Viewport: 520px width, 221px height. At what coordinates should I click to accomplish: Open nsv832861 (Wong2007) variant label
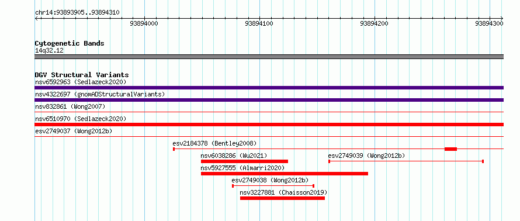(70, 106)
